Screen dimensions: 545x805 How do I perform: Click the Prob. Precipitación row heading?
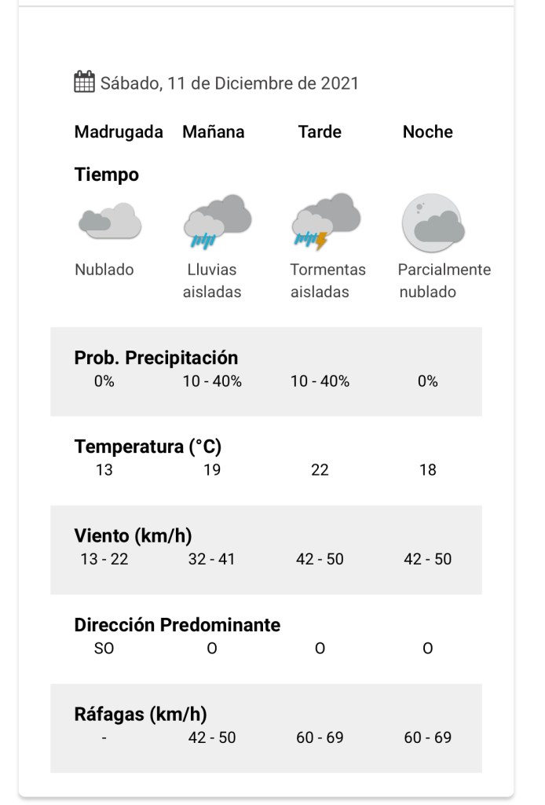coord(156,358)
